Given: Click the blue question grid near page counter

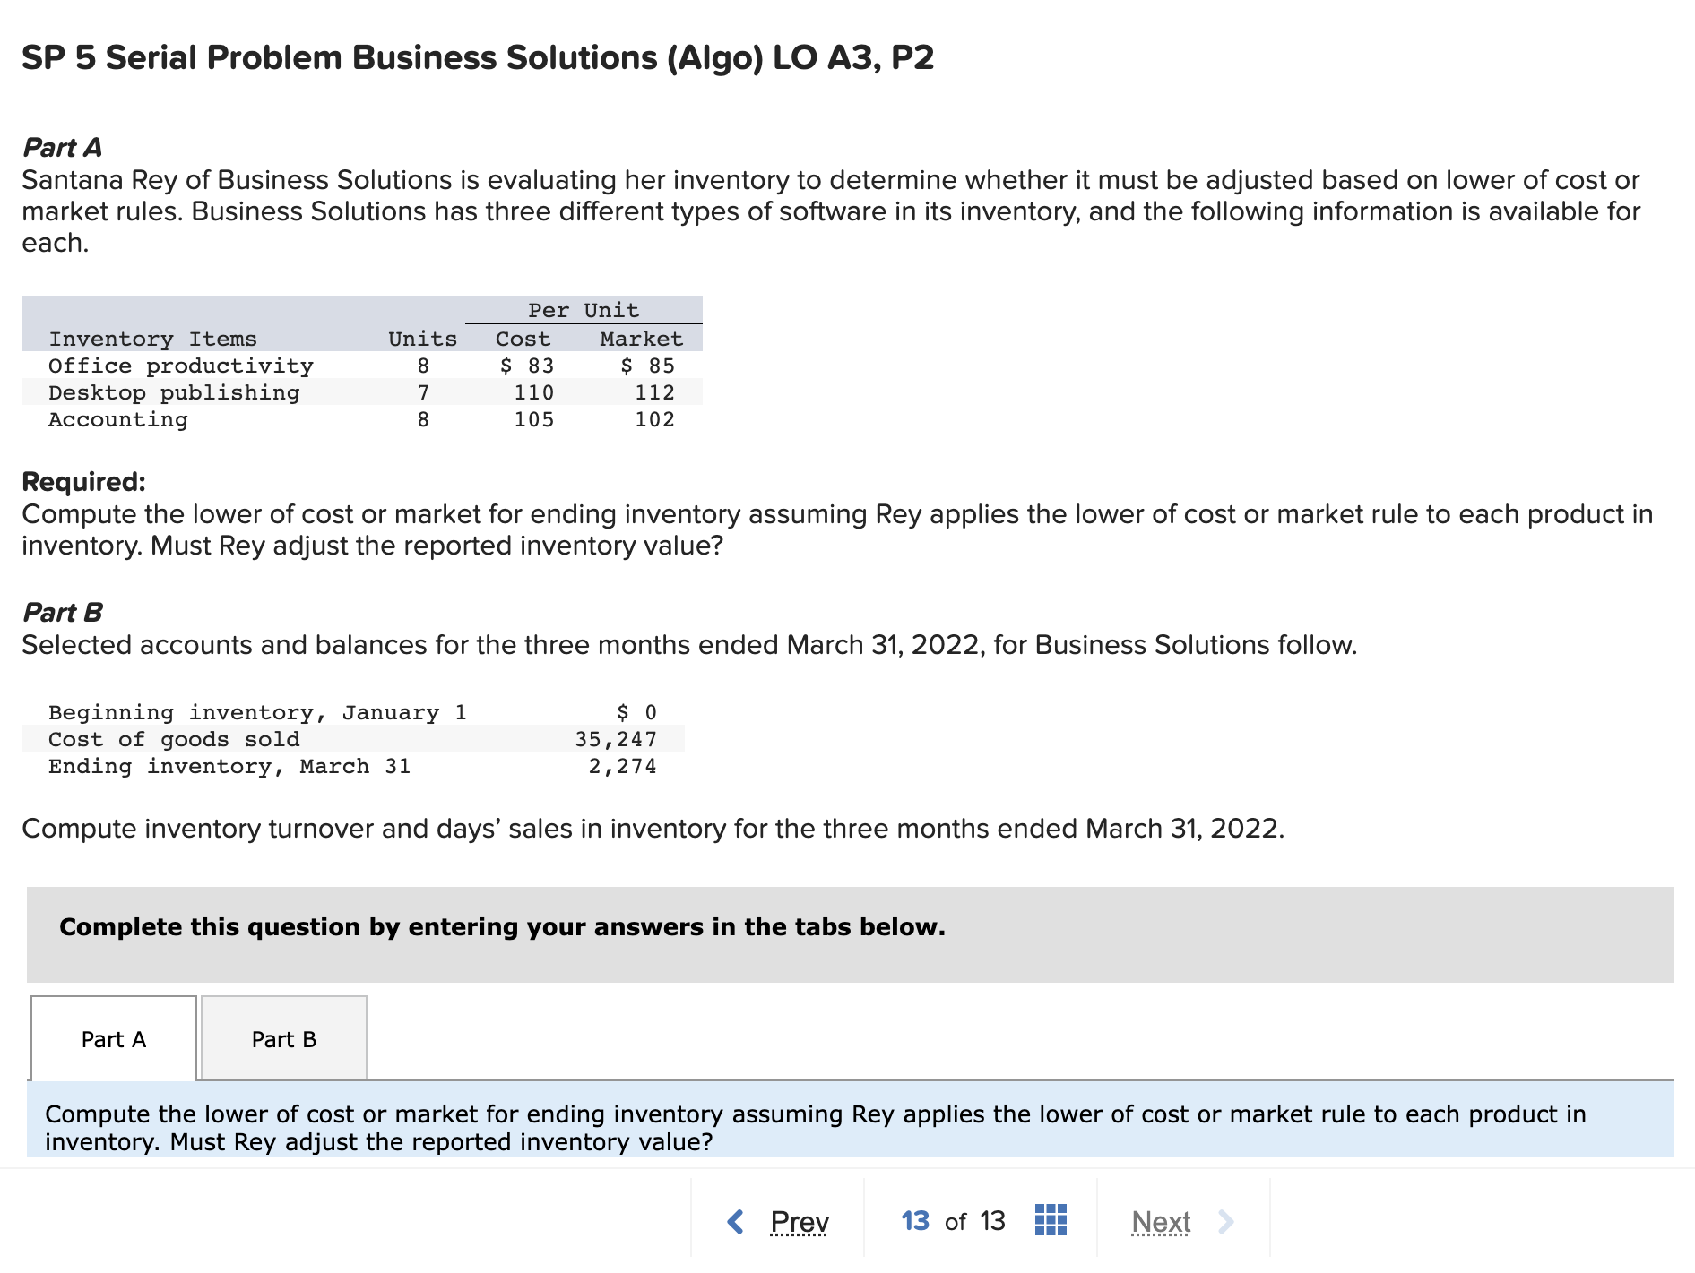Looking at the screenshot, I should click(x=1053, y=1220).
